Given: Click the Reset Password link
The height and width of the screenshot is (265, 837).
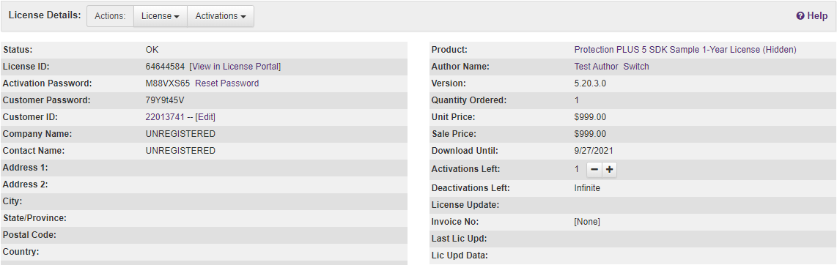Looking at the screenshot, I should click(x=227, y=83).
